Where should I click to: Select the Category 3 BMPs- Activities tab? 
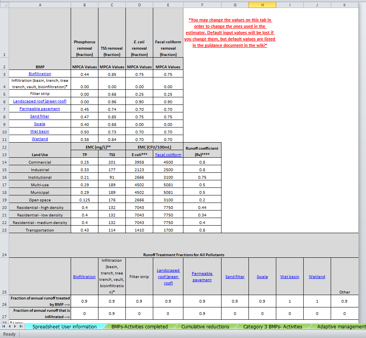(x=272, y=326)
